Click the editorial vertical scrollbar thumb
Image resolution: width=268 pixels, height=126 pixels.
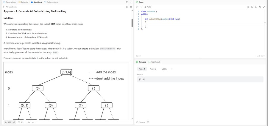coord(132,23)
